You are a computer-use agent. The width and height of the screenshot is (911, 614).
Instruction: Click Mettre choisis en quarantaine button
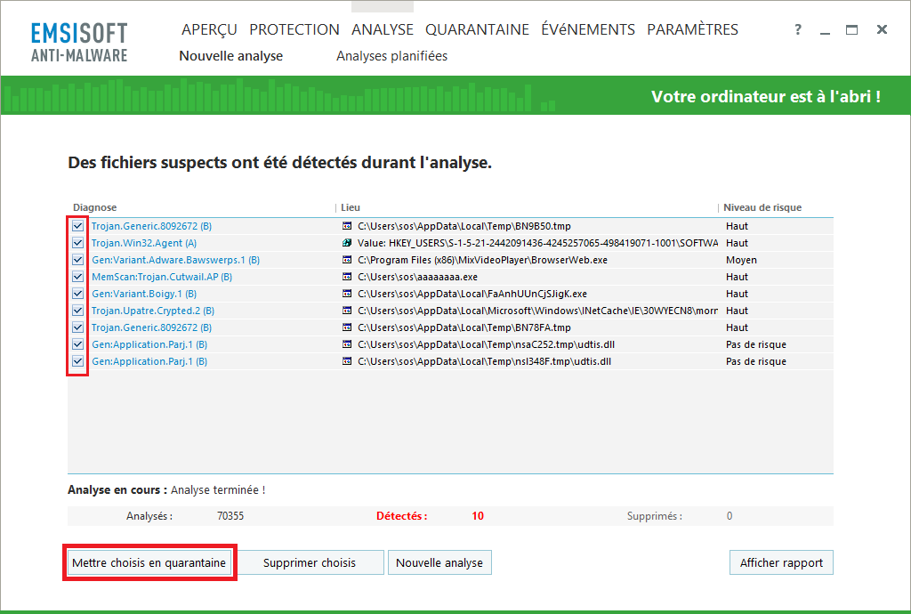149,562
